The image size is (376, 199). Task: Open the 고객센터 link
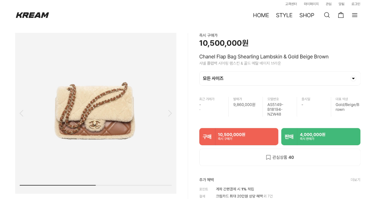point(291,4)
